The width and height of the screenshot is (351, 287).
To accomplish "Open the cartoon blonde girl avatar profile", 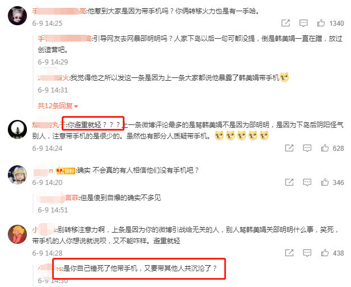I will pyautogui.click(x=17, y=234).
